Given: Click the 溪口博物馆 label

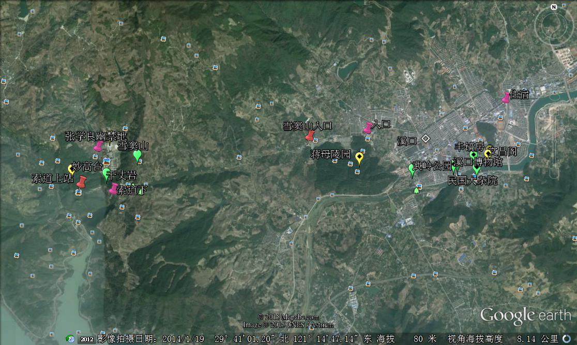Looking at the screenshot, I should click(478, 162).
